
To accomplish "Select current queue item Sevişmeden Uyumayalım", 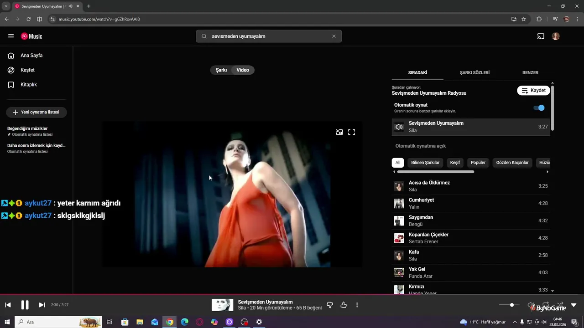I will pyautogui.click(x=471, y=127).
